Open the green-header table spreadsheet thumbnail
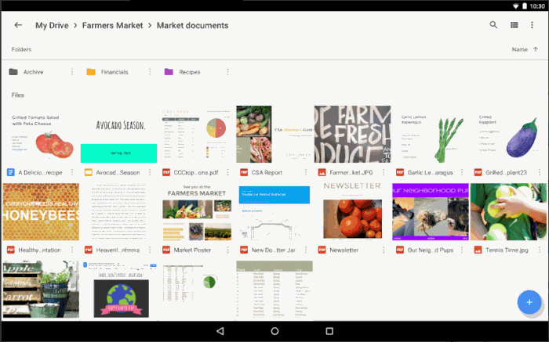This screenshot has height=342, width=549. click(274, 290)
